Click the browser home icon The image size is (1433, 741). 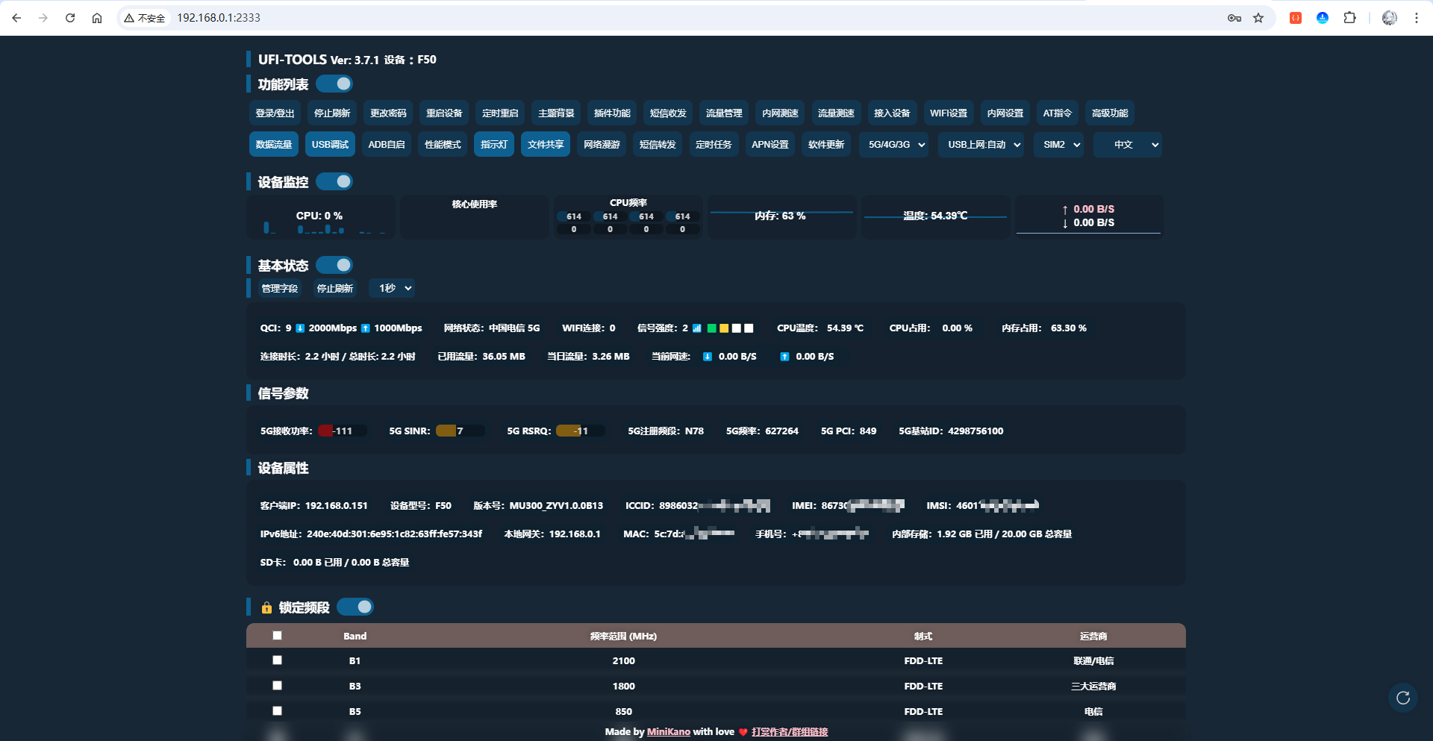coord(97,18)
